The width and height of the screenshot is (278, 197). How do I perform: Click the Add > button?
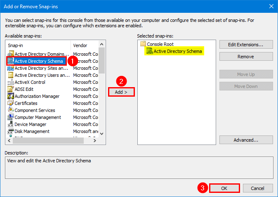click(x=121, y=92)
